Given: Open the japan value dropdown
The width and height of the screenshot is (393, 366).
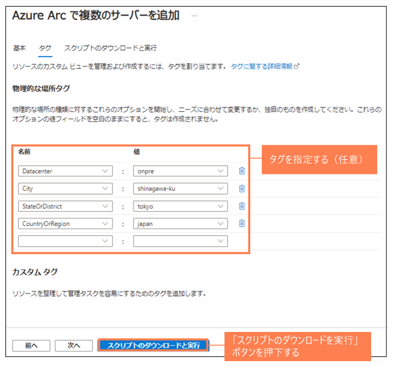Looking at the screenshot, I should pyautogui.click(x=180, y=224).
